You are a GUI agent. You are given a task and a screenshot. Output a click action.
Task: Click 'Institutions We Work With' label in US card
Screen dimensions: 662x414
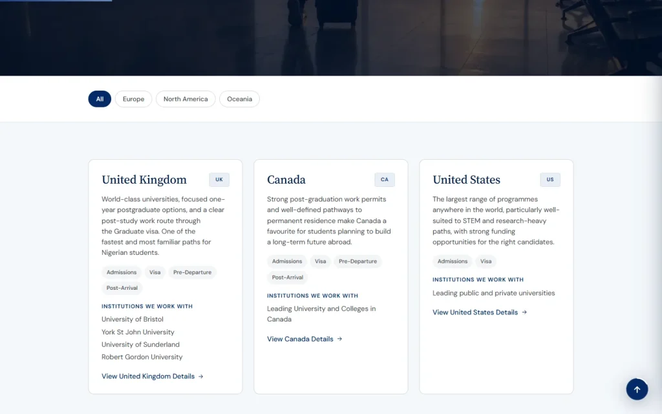(x=478, y=279)
